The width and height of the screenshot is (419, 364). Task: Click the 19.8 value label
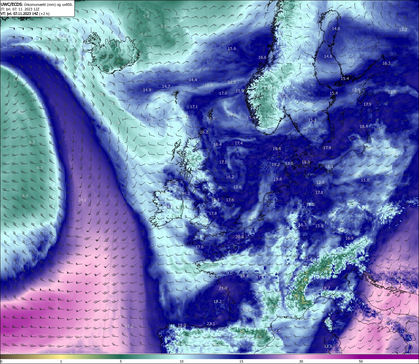(278, 179)
